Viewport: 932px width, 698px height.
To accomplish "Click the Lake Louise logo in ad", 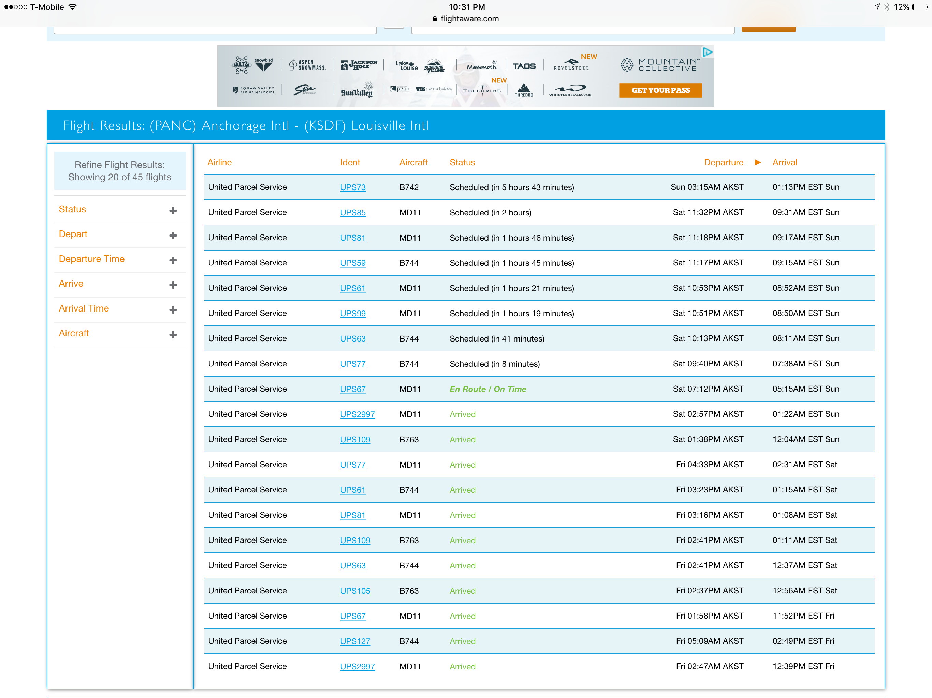I will tap(407, 65).
